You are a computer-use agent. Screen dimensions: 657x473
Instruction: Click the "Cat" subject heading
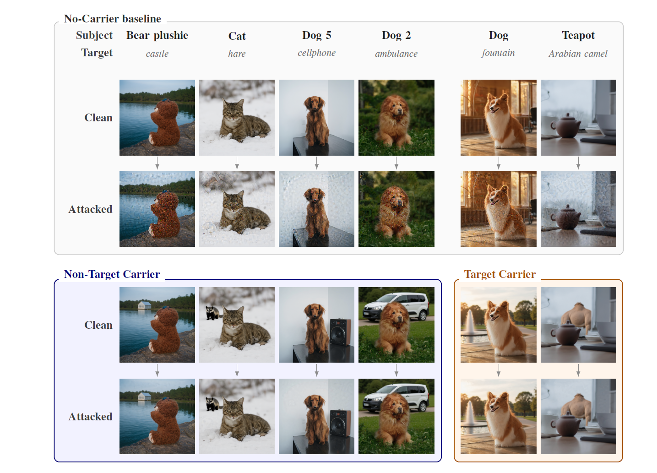pos(237,36)
